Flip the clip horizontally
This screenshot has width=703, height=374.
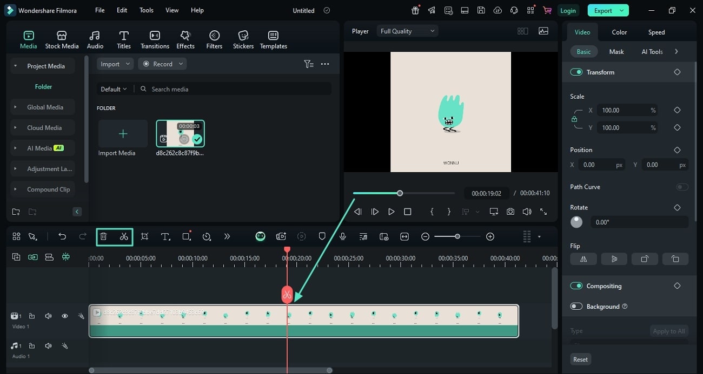point(583,259)
